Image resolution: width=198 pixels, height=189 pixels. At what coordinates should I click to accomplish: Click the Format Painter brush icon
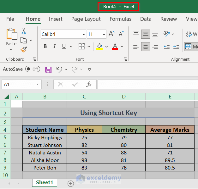(x=24, y=49)
